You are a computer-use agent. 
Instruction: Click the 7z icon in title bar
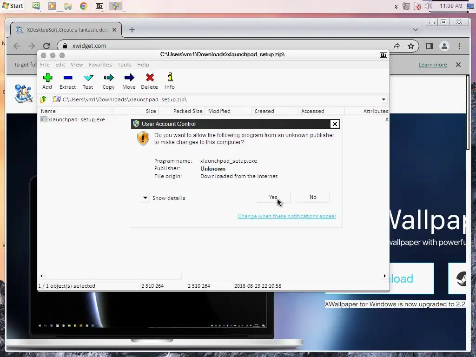click(383, 55)
